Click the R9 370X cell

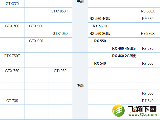(148, 33)
